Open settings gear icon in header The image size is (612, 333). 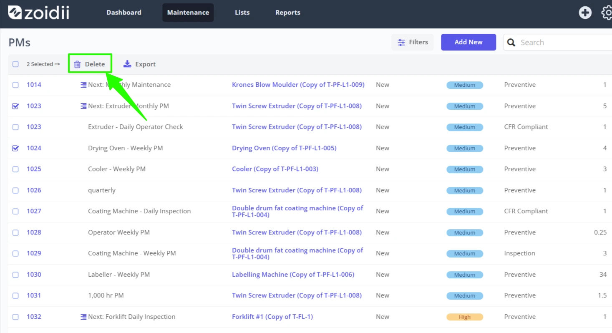607,13
